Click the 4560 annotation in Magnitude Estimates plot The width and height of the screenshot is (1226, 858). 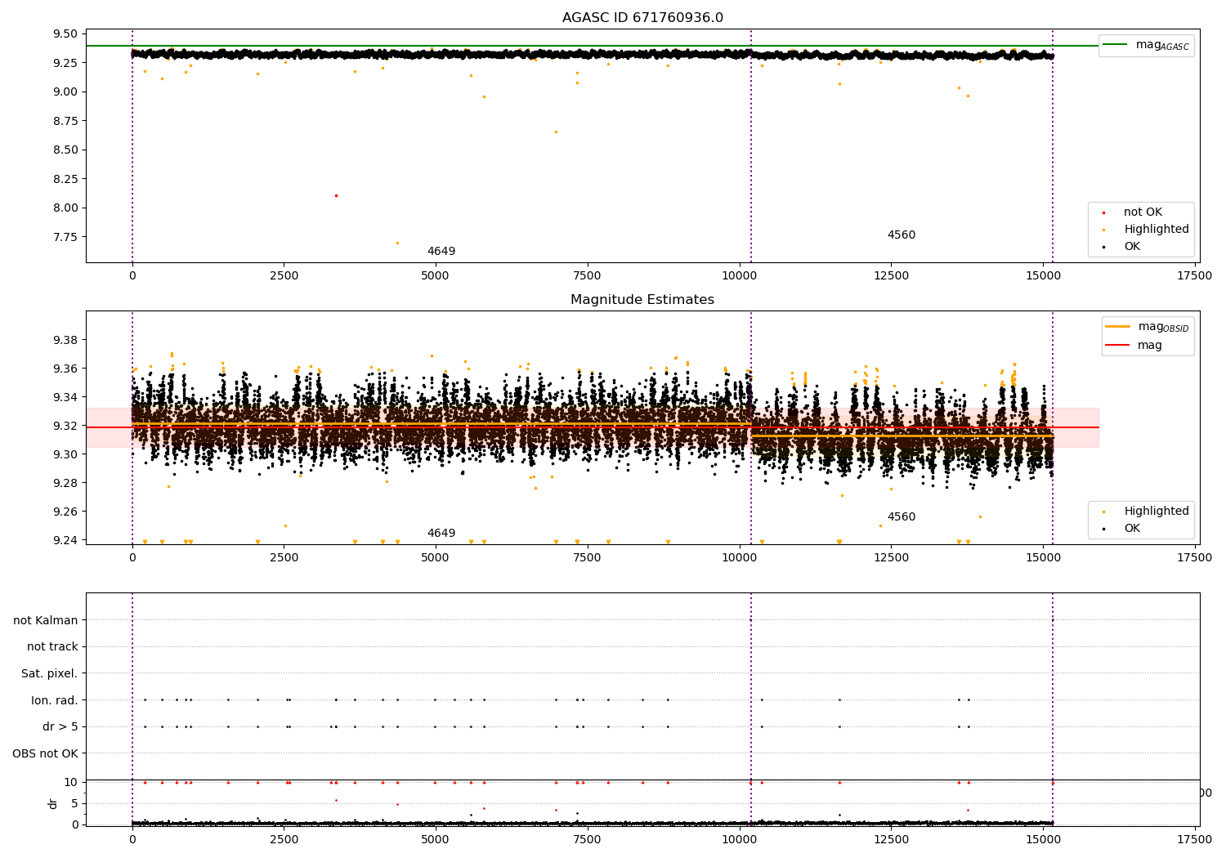tap(902, 517)
